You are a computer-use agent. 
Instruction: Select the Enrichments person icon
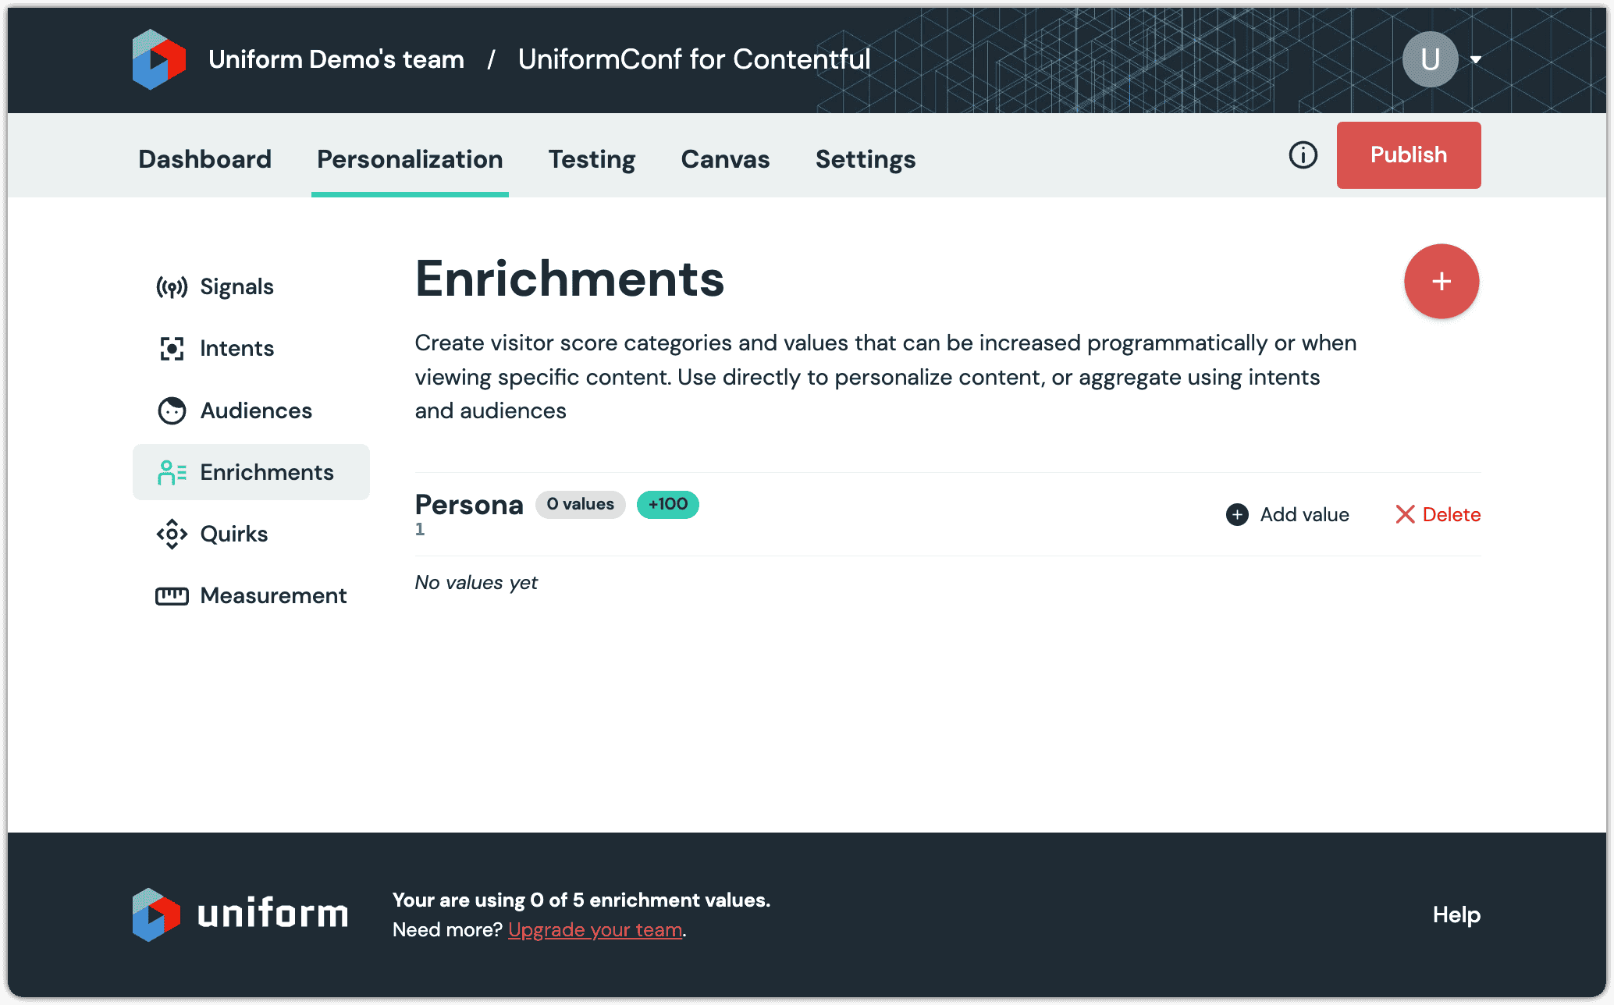point(171,471)
